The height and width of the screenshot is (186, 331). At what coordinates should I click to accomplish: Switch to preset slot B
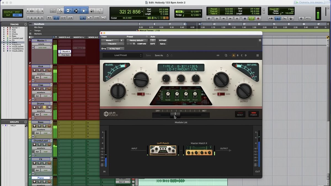click(237, 55)
